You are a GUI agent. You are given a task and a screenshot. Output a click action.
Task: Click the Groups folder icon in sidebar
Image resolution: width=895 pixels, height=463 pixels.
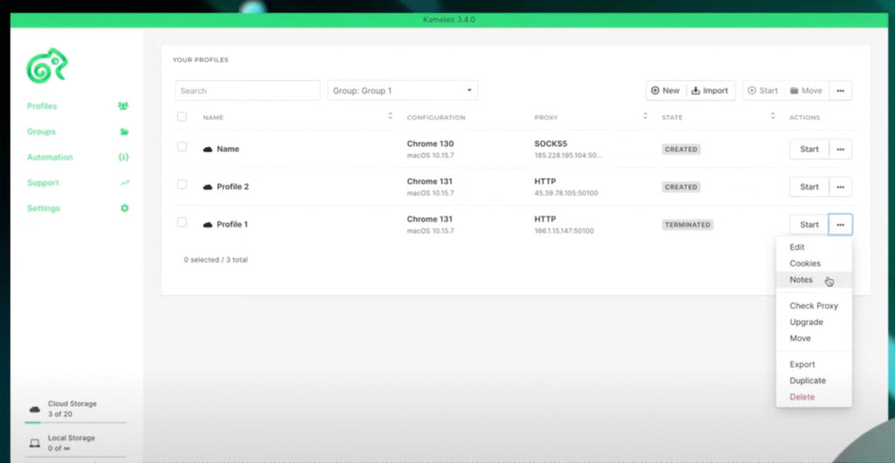click(x=124, y=132)
